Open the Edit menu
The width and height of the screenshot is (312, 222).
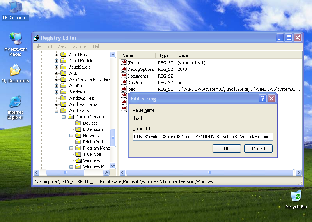click(x=49, y=46)
